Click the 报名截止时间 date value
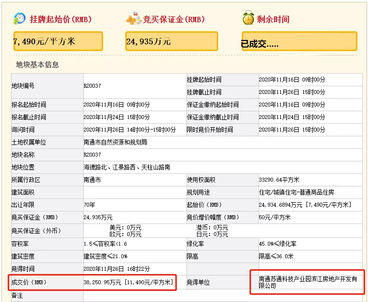Viewport: 368px width, 302px height. tap(117, 117)
